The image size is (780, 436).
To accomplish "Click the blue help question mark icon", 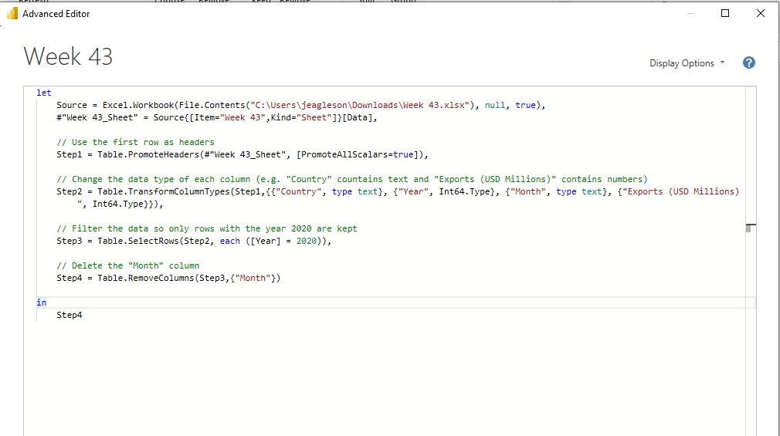I will coord(748,63).
